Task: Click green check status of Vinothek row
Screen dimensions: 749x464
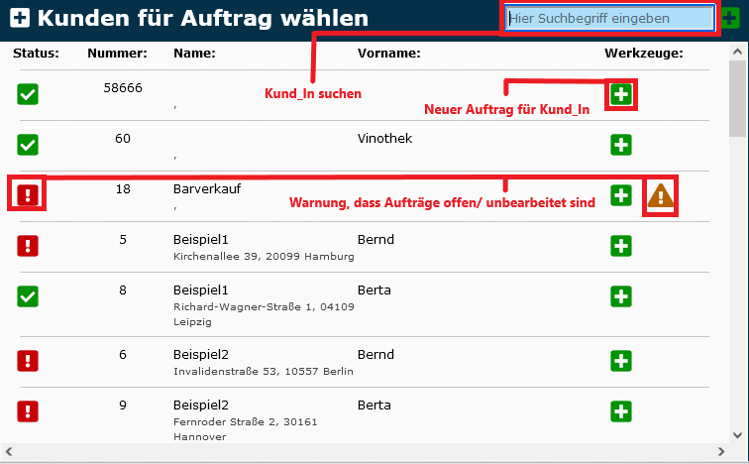Action: pyautogui.click(x=28, y=145)
